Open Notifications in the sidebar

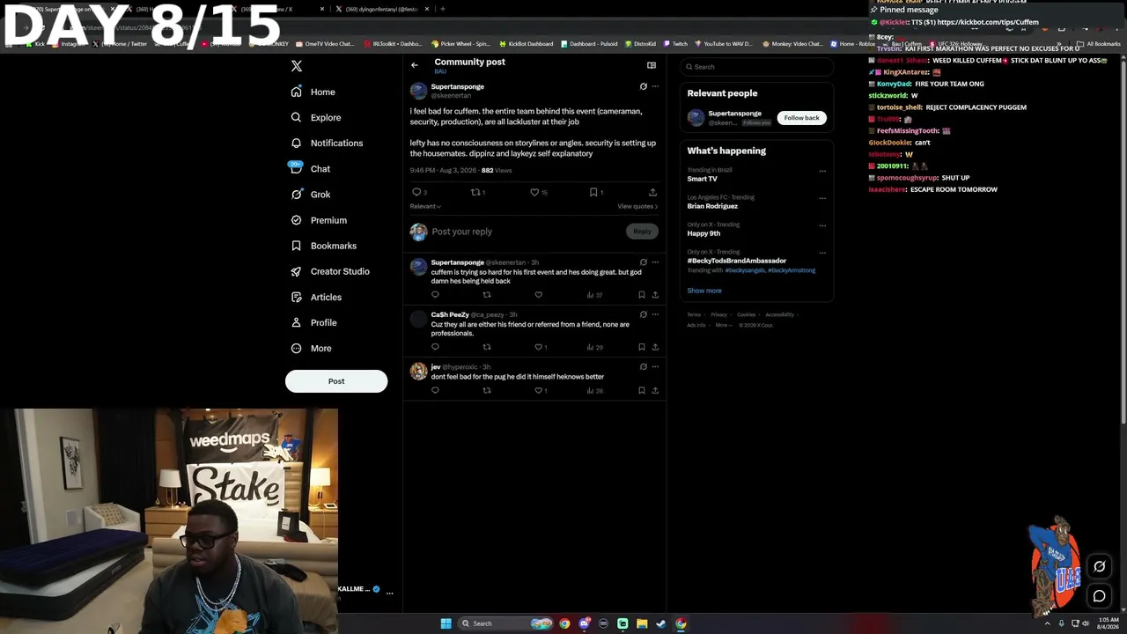327,143
